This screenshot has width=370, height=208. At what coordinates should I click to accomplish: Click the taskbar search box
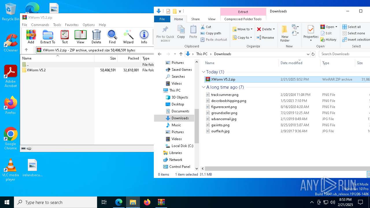point(55,202)
